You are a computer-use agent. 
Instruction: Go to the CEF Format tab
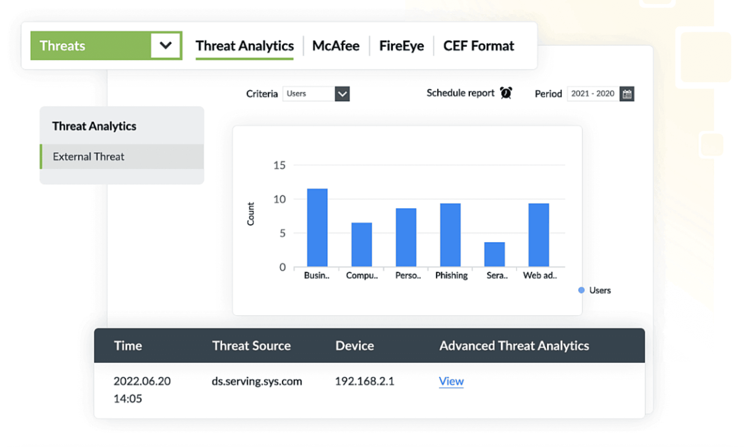478,46
